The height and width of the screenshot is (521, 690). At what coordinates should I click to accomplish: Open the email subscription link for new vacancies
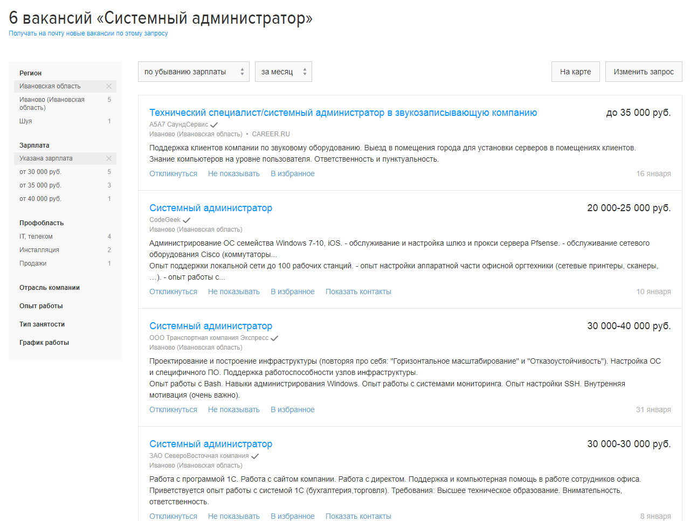[x=88, y=33]
